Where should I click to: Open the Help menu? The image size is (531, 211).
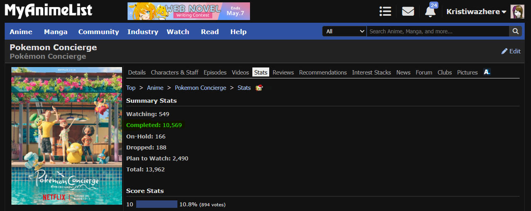coord(239,32)
